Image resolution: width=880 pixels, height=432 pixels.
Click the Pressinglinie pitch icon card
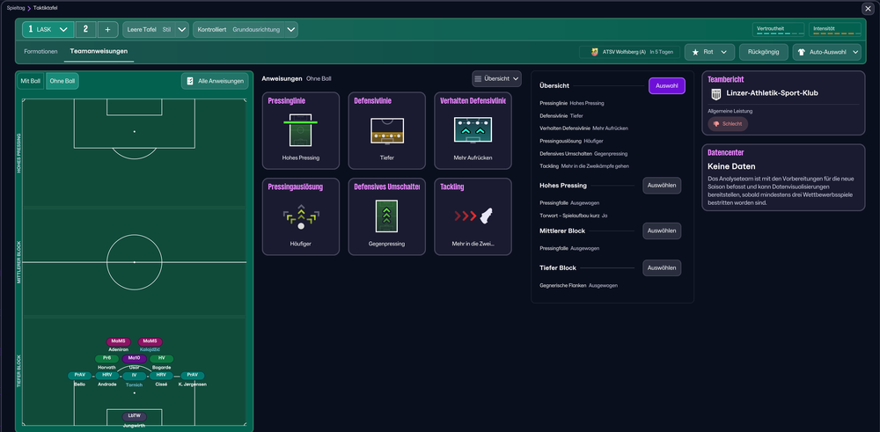coord(300,130)
